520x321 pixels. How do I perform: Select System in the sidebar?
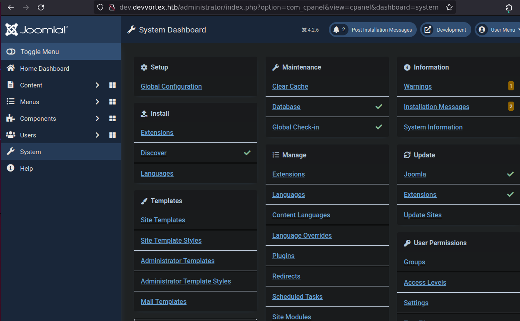tap(61, 152)
